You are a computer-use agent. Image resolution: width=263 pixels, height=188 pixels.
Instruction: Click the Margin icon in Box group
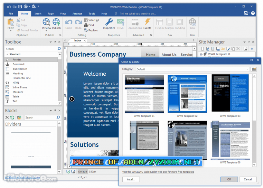tap(169, 22)
